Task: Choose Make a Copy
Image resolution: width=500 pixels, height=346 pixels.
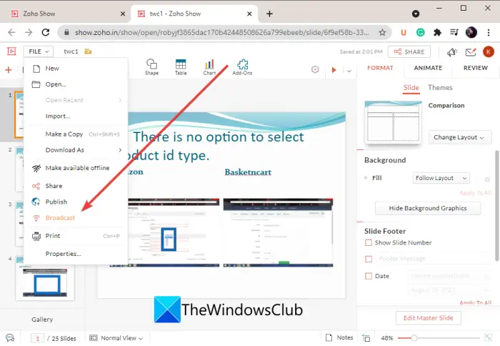Action: 76,134
